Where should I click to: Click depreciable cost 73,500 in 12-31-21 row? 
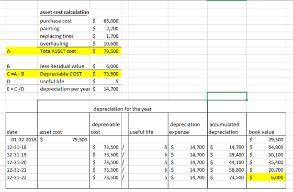(105, 170)
